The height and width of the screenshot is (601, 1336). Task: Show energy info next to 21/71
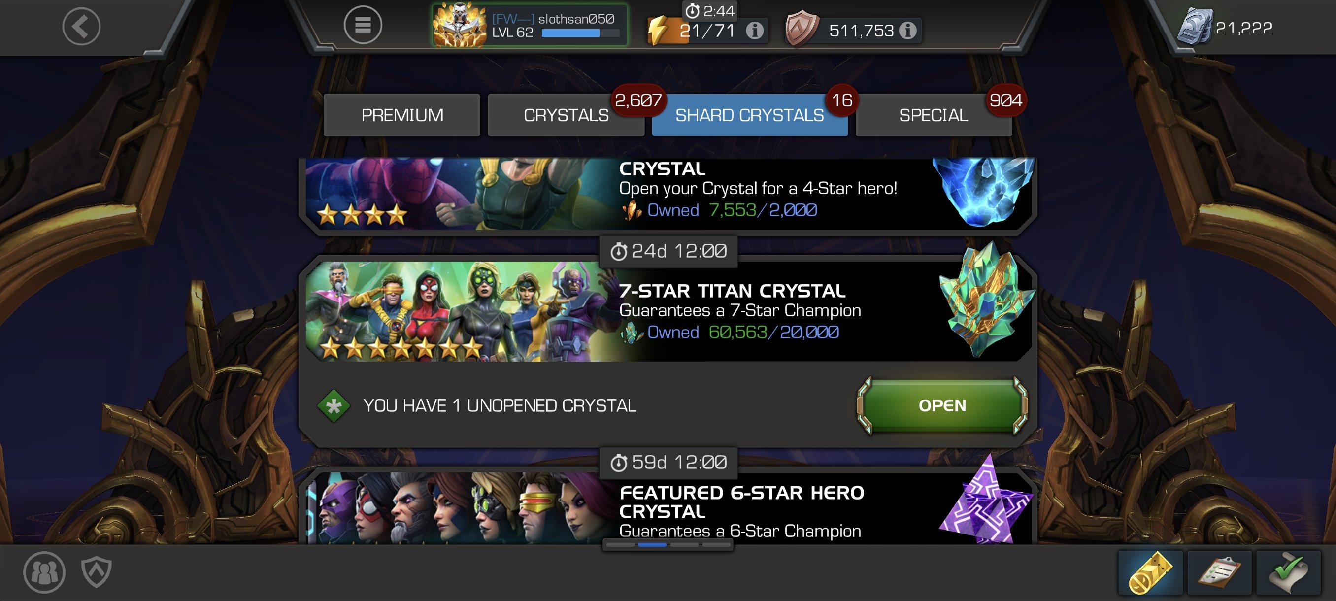coord(754,31)
